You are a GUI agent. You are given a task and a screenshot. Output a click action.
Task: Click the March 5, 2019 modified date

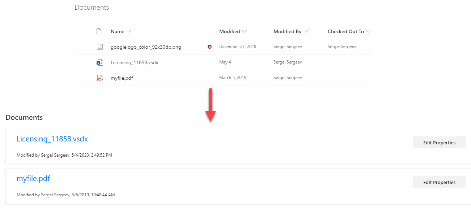point(233,78)
